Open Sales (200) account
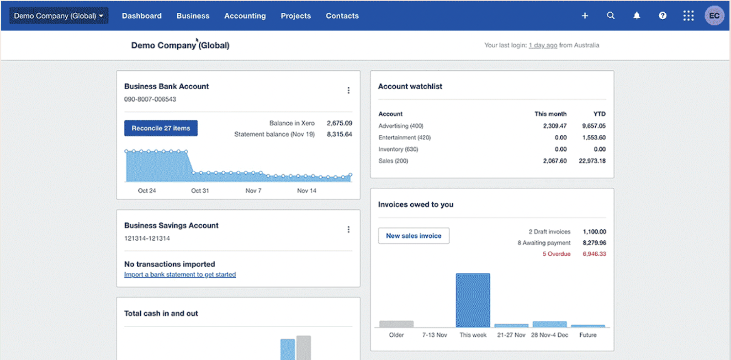 [x=393, y=161]
